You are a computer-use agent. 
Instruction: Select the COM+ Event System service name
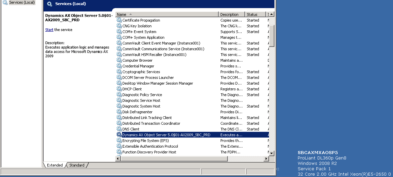(x=139, y=32)
